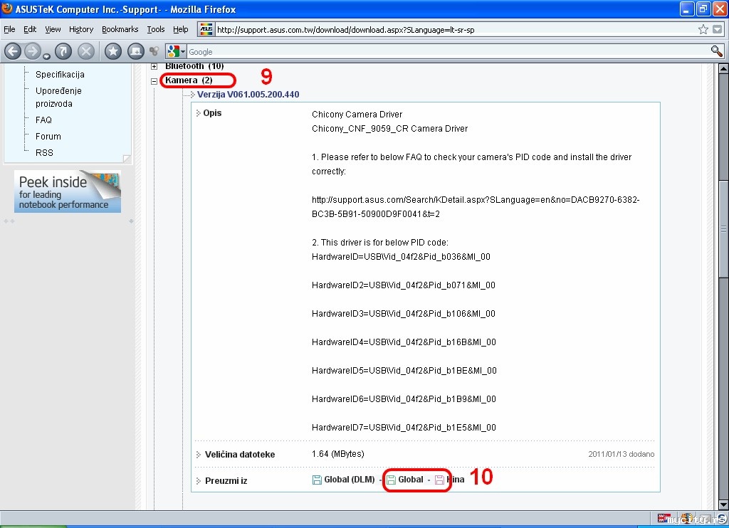Open the Verzija V061.005.200.440 link
The width and height of the screenshot is (729, 528).
pos(248,95)
